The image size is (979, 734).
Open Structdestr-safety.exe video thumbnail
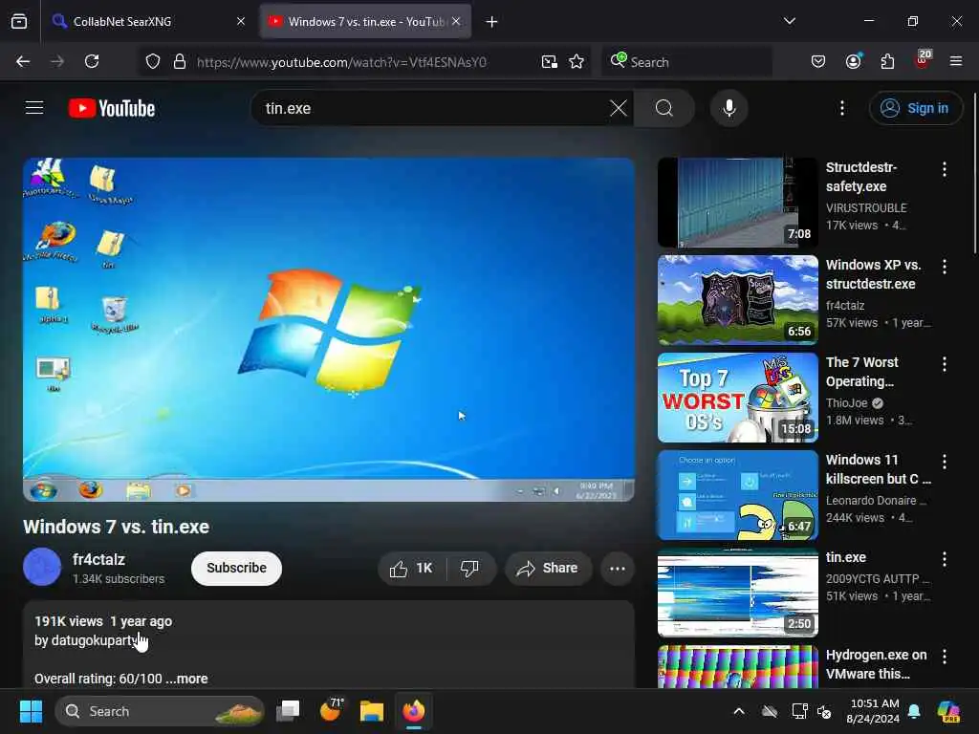pos(737,203)
